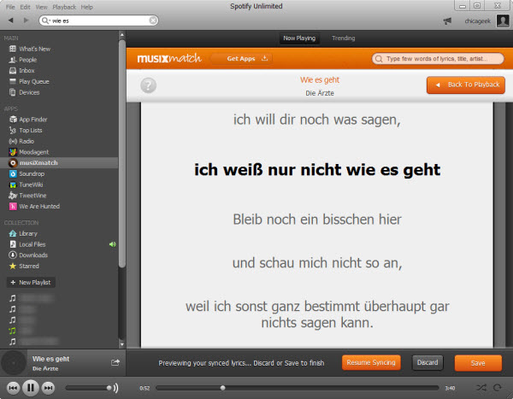Click the share icon next to track title

(115, 362)
